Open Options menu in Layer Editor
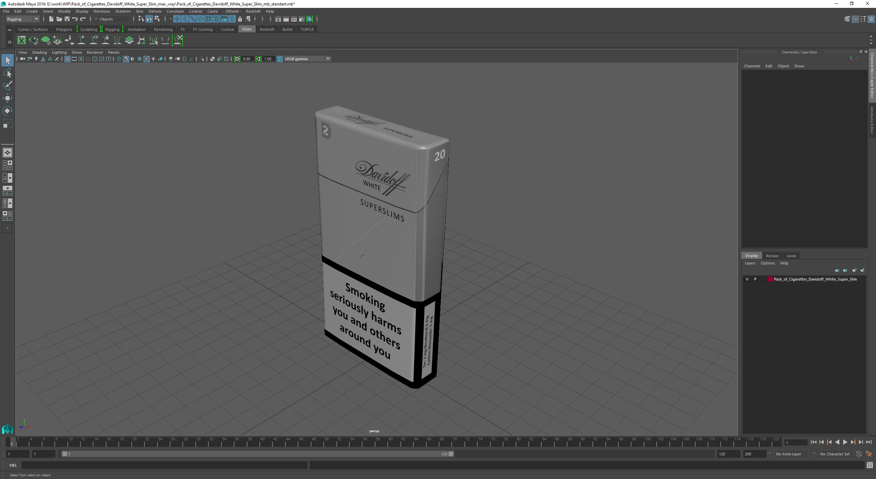This screenshot has height=479, width=876. tap(768, 263)
